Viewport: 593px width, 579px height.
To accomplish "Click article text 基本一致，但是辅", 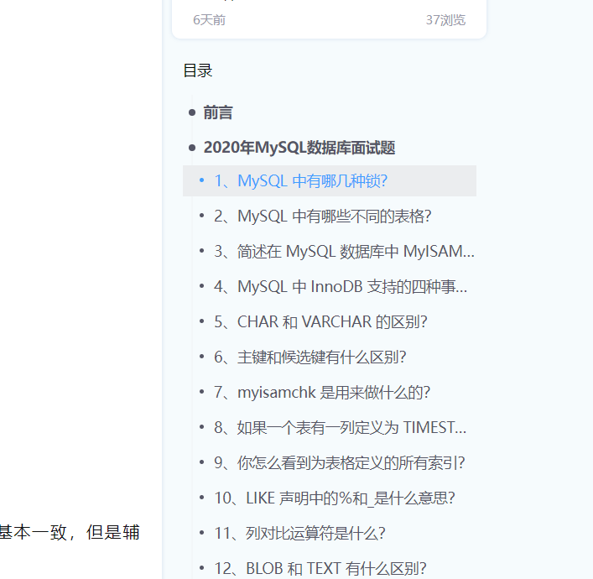I will (70, 533).
